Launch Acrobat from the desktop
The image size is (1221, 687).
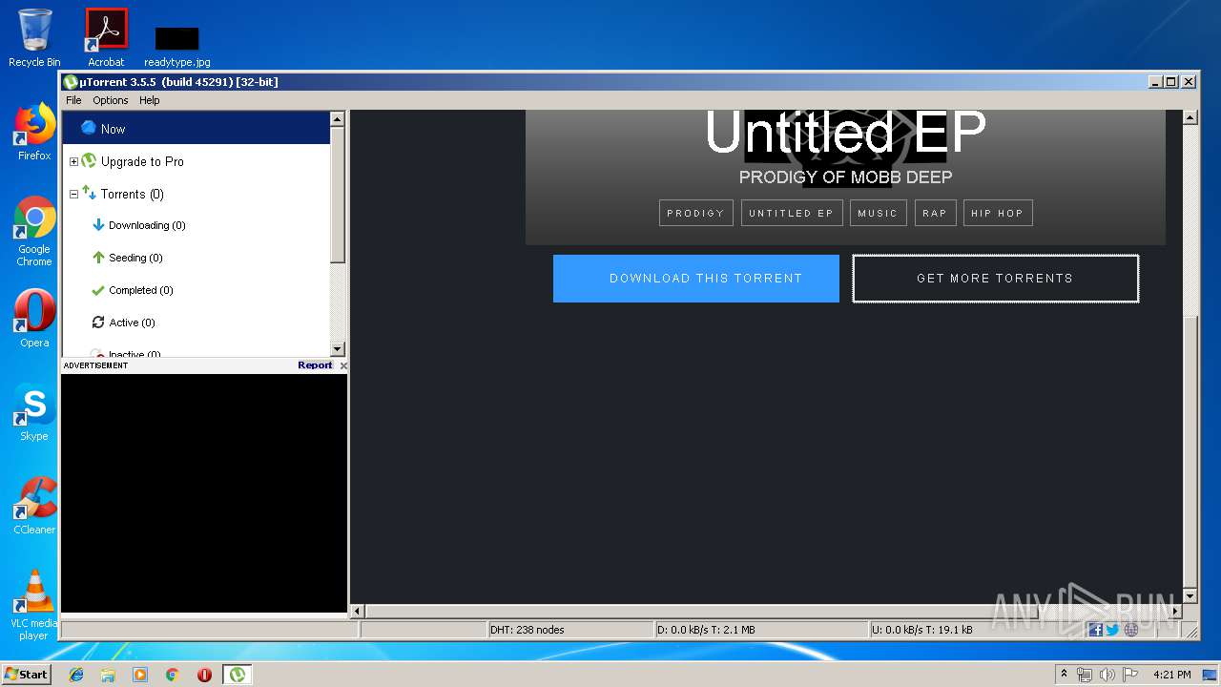pos(106,38)
